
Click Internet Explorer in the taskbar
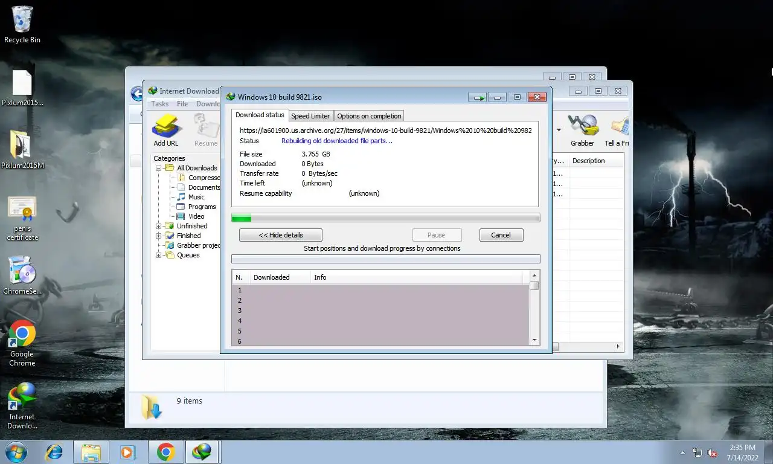pyautogui.click(x=54, y=452)
